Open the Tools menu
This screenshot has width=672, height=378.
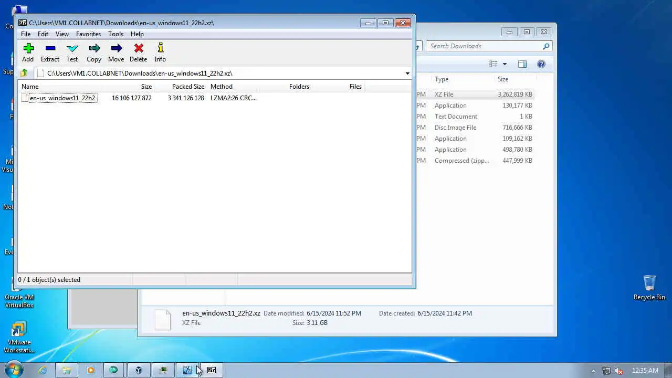[x=115, y=34]
